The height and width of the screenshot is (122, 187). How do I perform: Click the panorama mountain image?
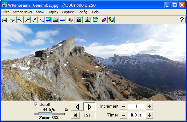(x=94, y=62)
